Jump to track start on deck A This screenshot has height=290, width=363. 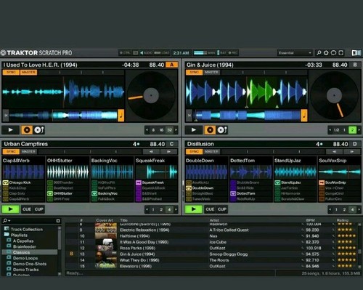pyautogui.click(x=6, y=116)
